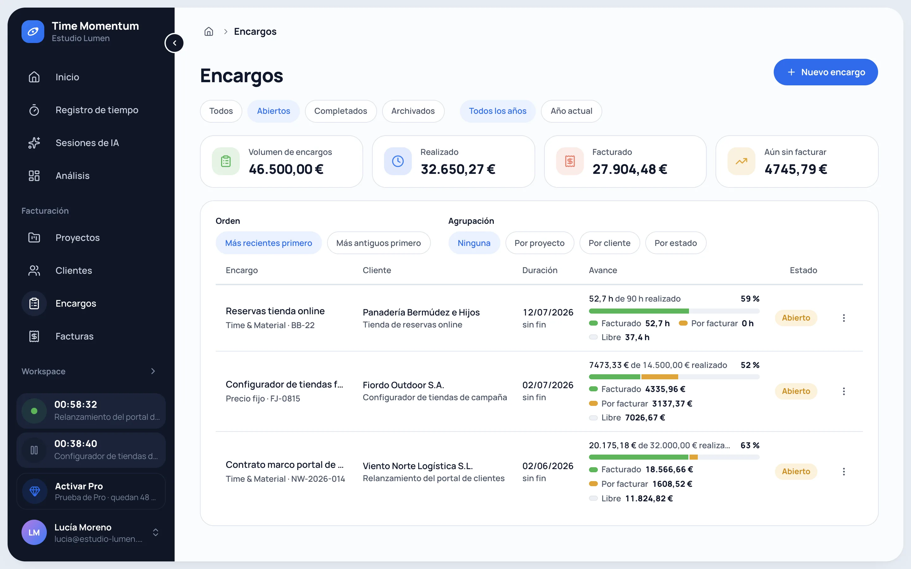Open the running 00:58:32 timer card
Image resolution: width=911 pixels, height=569 pixels.
[x=91, y=411]
